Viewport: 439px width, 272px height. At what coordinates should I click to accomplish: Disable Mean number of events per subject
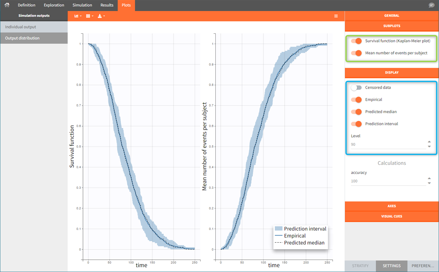click(356, 53)
